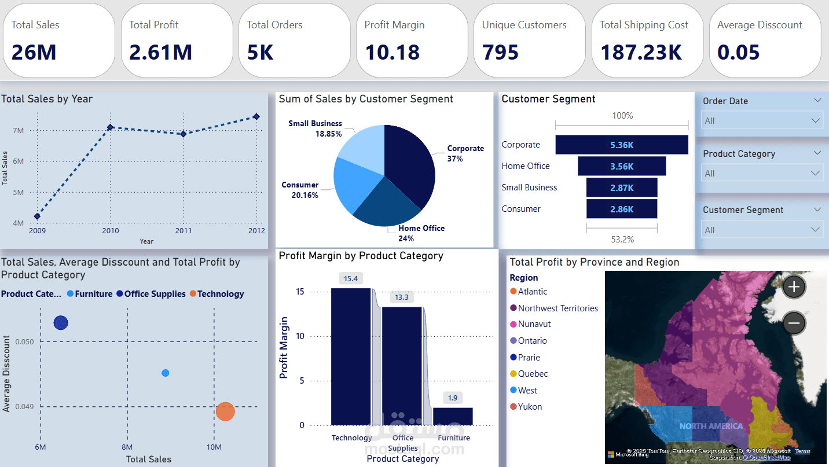Click the Profit Margin by Product Category title
This screenshot has height=467, width=829.
point(361,256)
